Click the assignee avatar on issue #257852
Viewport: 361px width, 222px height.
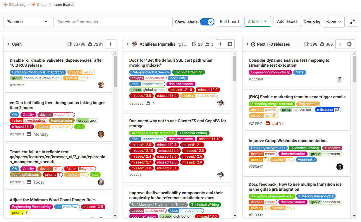coord(101,85)
